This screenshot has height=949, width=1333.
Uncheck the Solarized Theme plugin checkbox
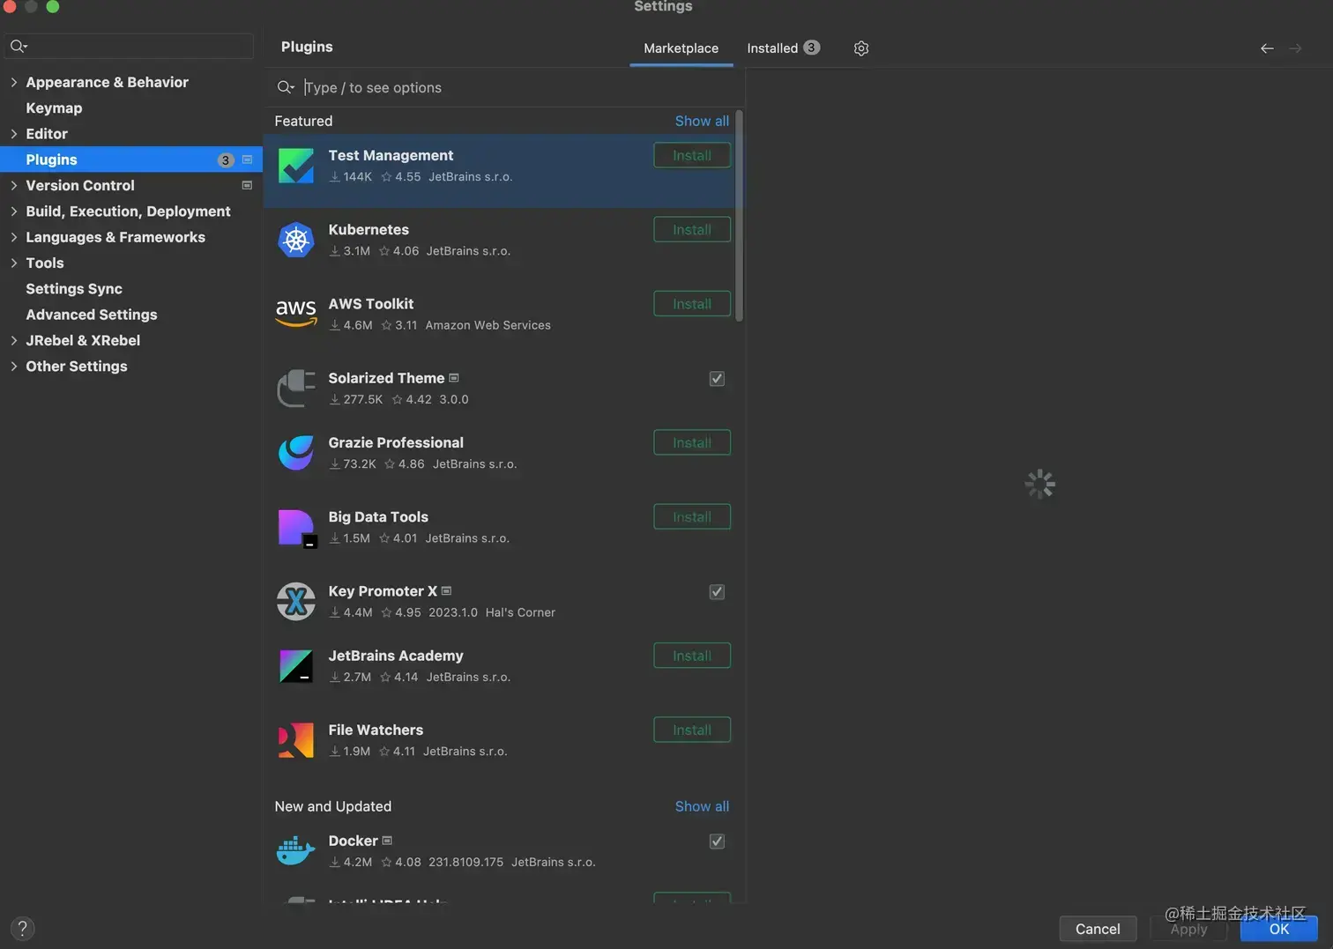(x=717, y=379)
